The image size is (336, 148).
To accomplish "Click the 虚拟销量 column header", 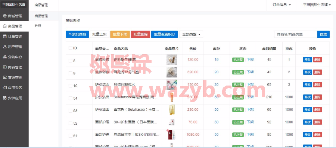I will pos(269,49).
